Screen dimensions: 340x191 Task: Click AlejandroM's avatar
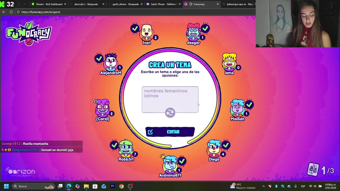click(111, 62)
